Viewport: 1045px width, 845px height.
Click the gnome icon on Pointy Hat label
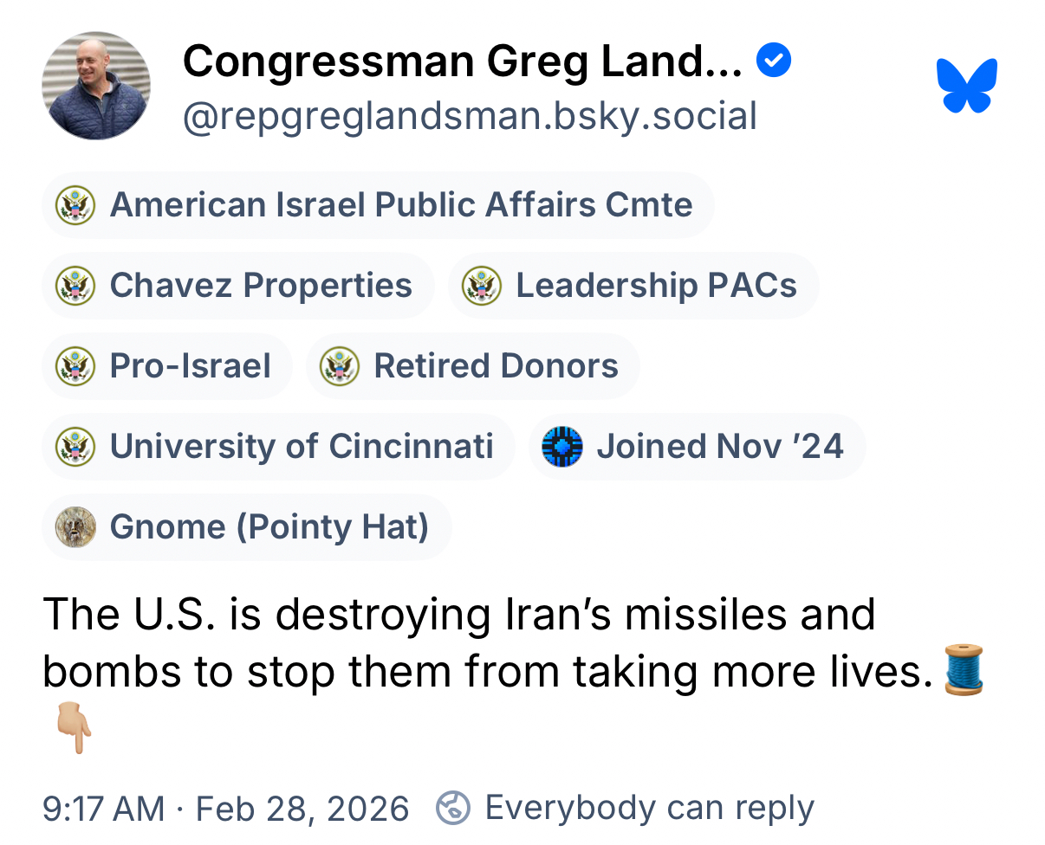[x=75, y=527]
